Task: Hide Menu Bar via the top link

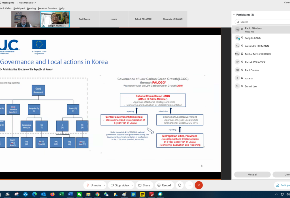Action: (x=26, y=3)
